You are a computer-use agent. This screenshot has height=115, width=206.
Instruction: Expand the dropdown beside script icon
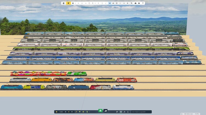pos(90,112)
